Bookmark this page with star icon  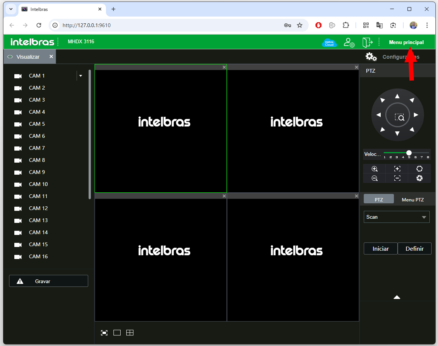(300, 25)
